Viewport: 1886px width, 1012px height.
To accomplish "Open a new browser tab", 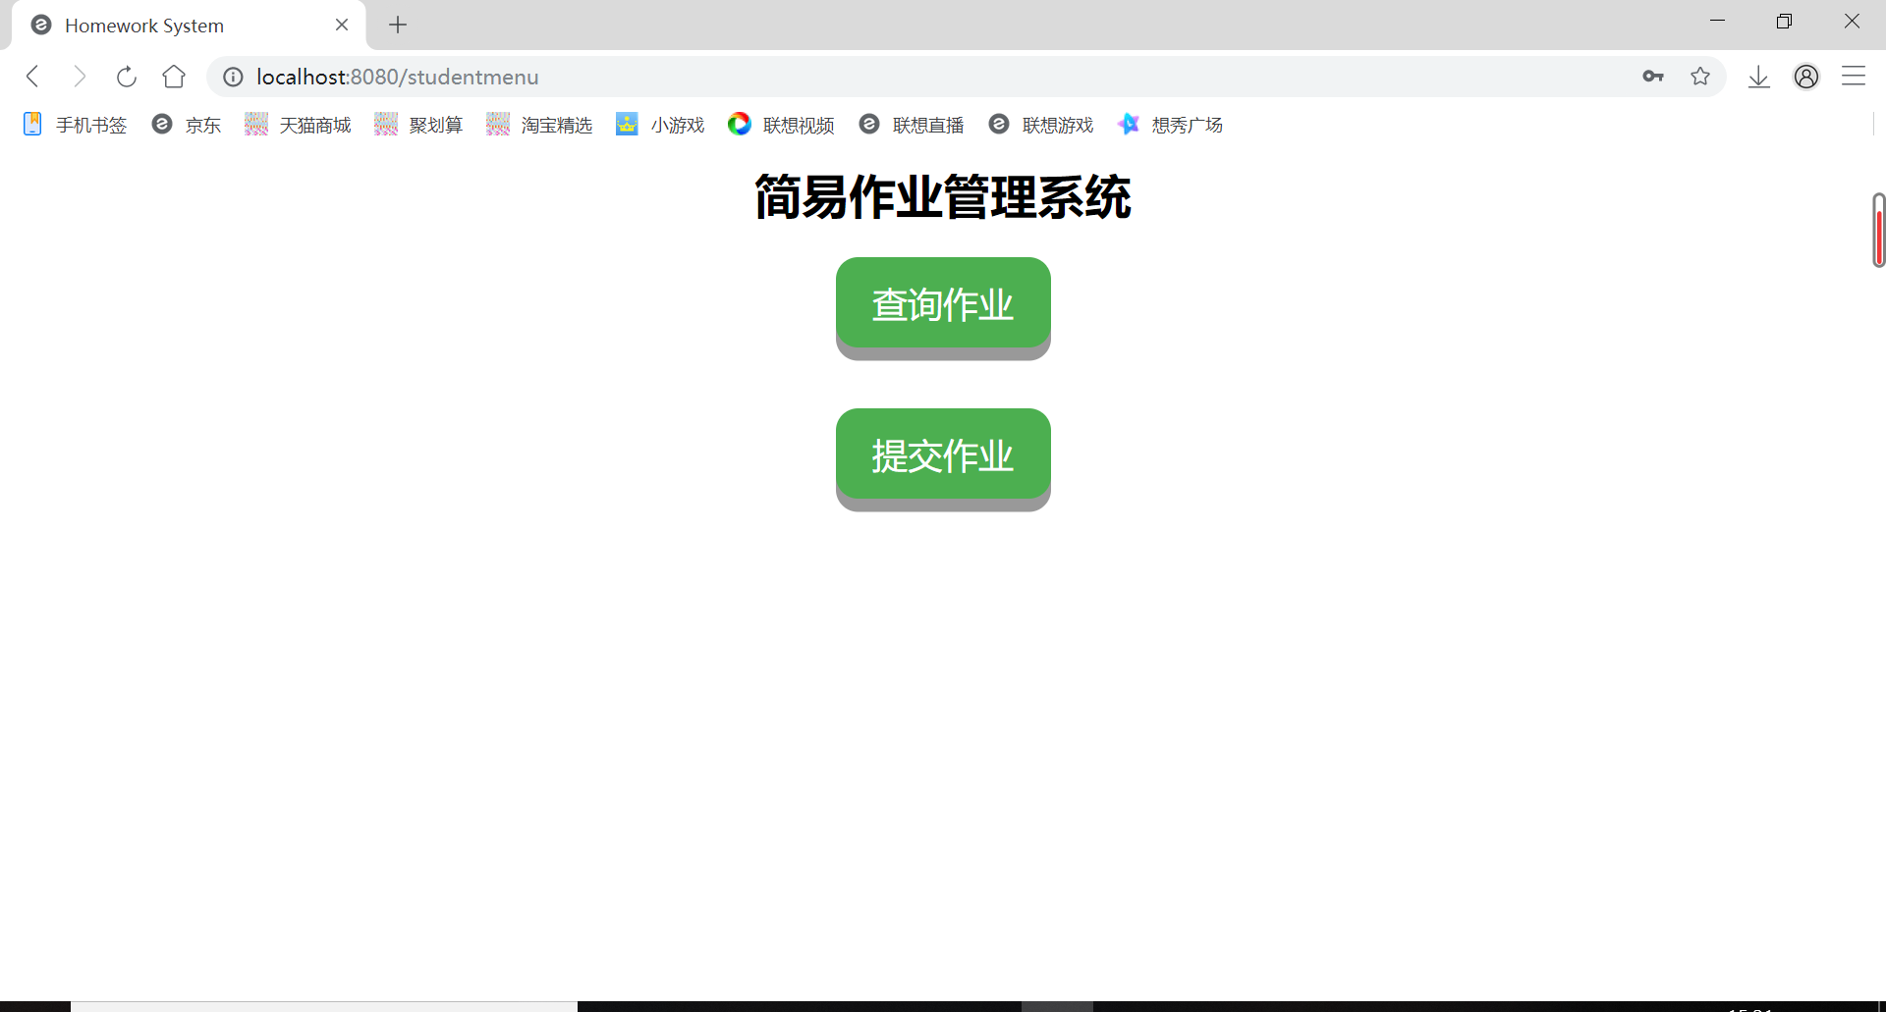I will coord(397,25).
